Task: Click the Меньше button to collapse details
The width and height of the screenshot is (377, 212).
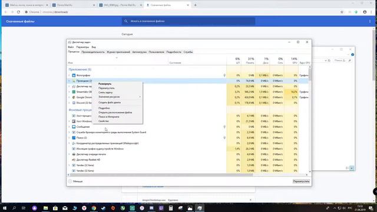Action: 75,181
